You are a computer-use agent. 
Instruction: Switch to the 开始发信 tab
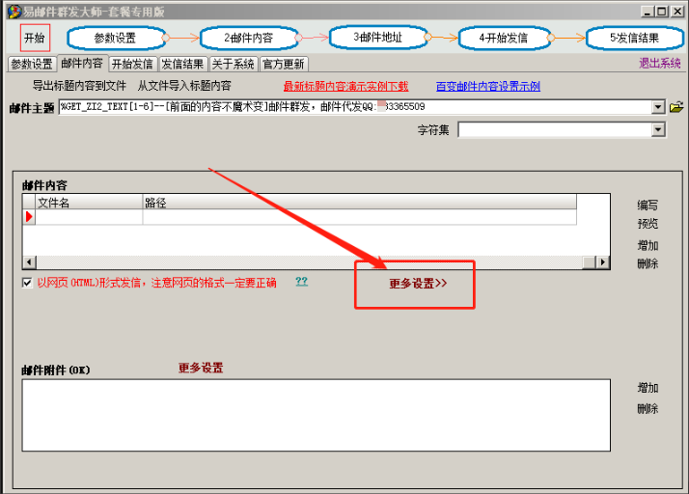(x=132, y=65)
